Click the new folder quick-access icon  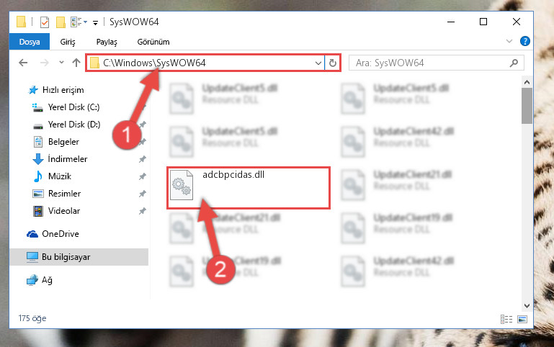click(61, 22)
